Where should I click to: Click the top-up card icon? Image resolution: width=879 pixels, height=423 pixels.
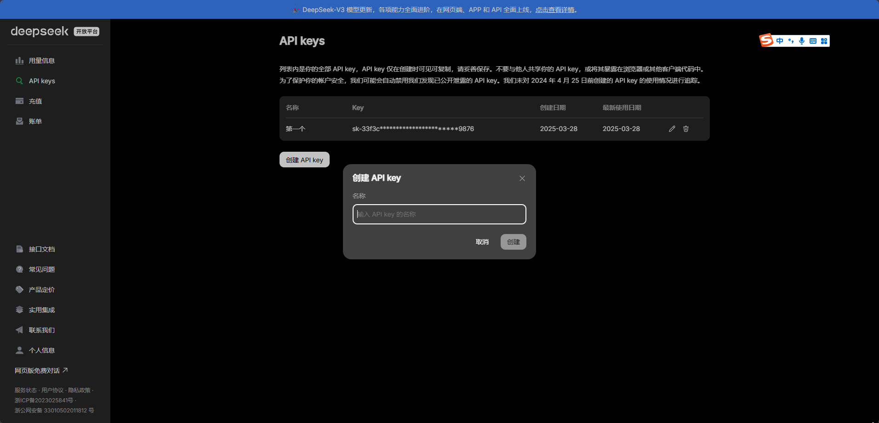click(x=19, y=101)
